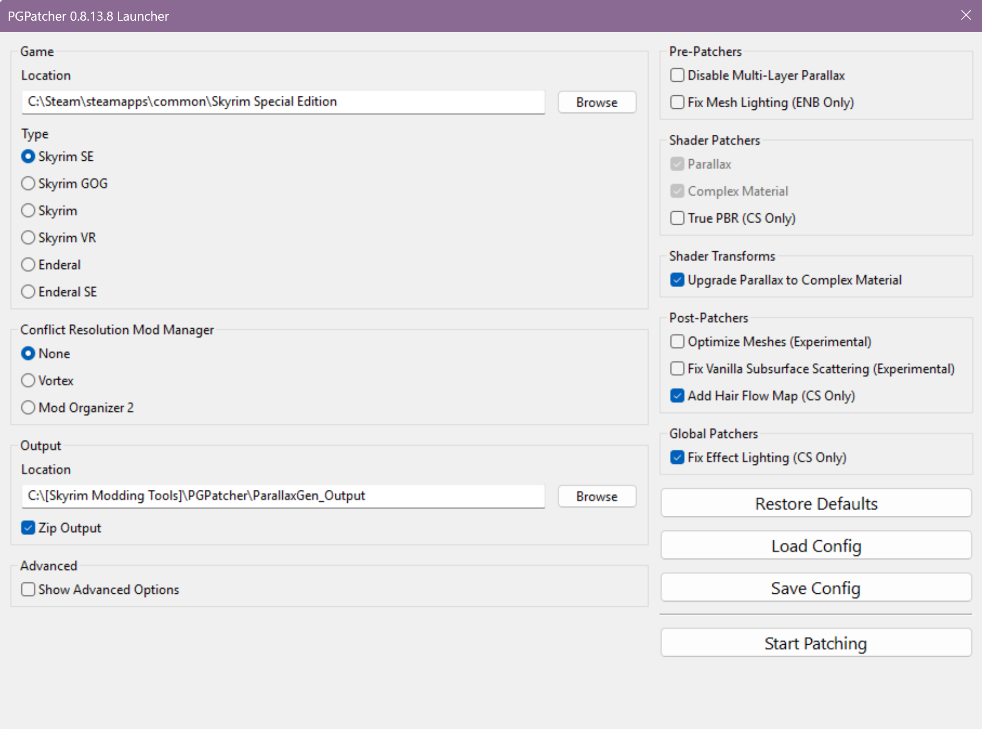982x729 pixels.
Task: Tick Optimize Meshes (Experimental) checkbox
Action: (677, 342)
